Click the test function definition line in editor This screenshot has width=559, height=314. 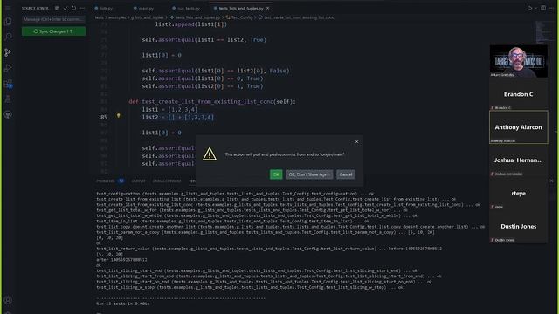(x=212, y=101)
